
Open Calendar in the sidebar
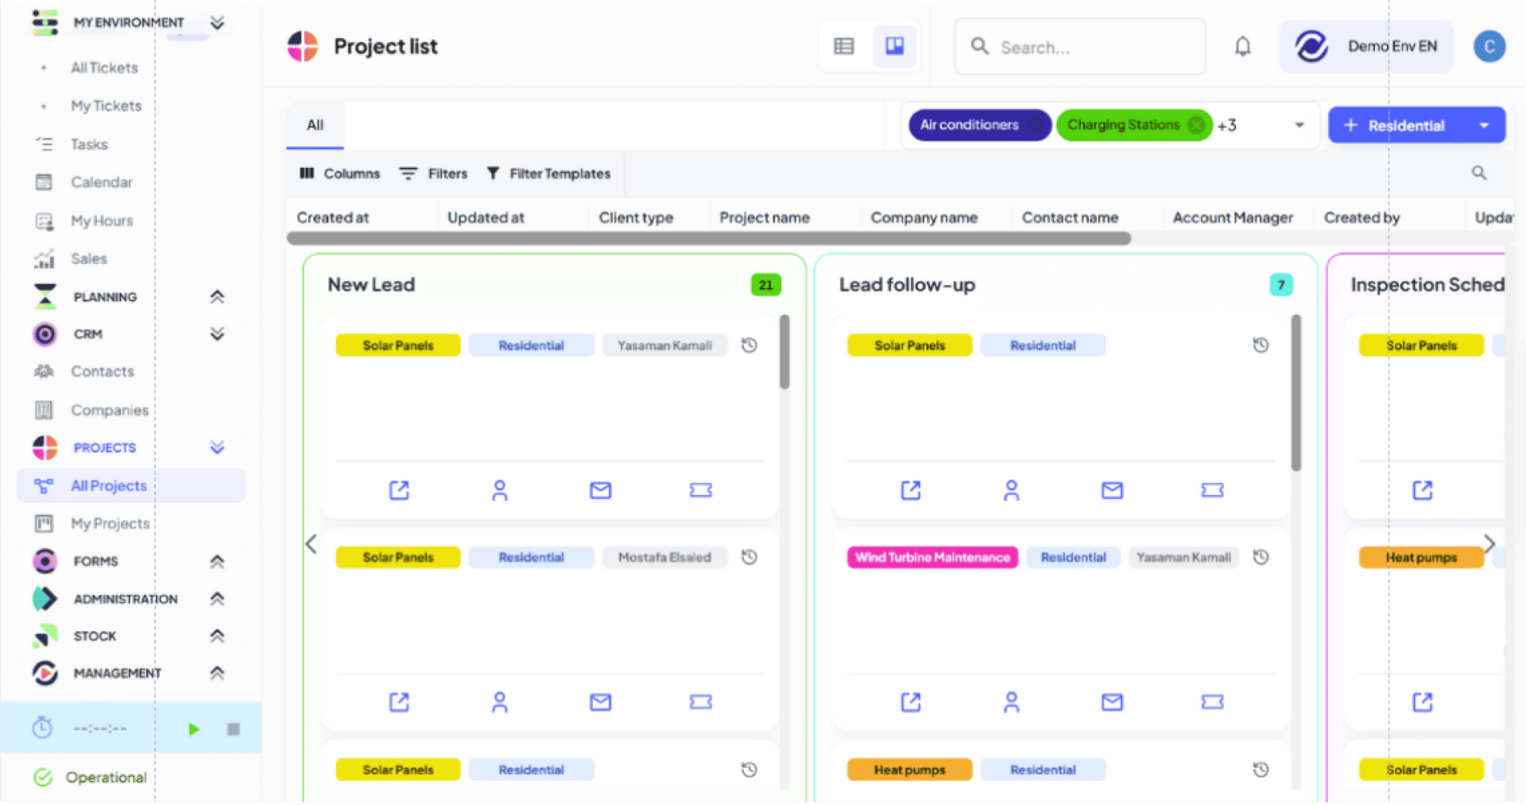(x=102, y=182)
